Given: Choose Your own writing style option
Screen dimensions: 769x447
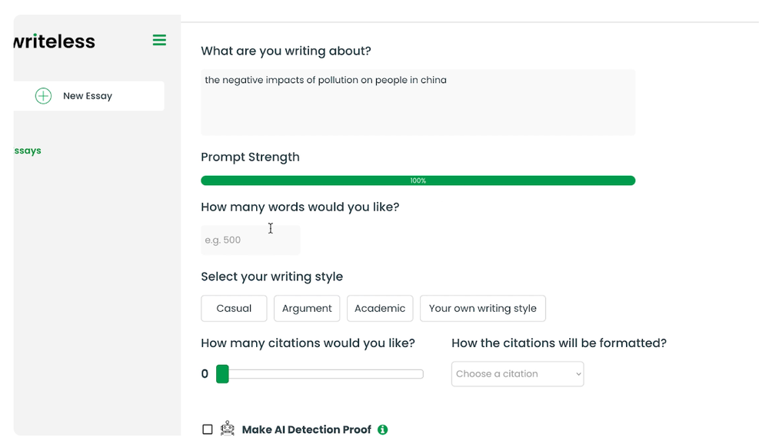Looking at the screenshot, I should (x=483, y=309).
